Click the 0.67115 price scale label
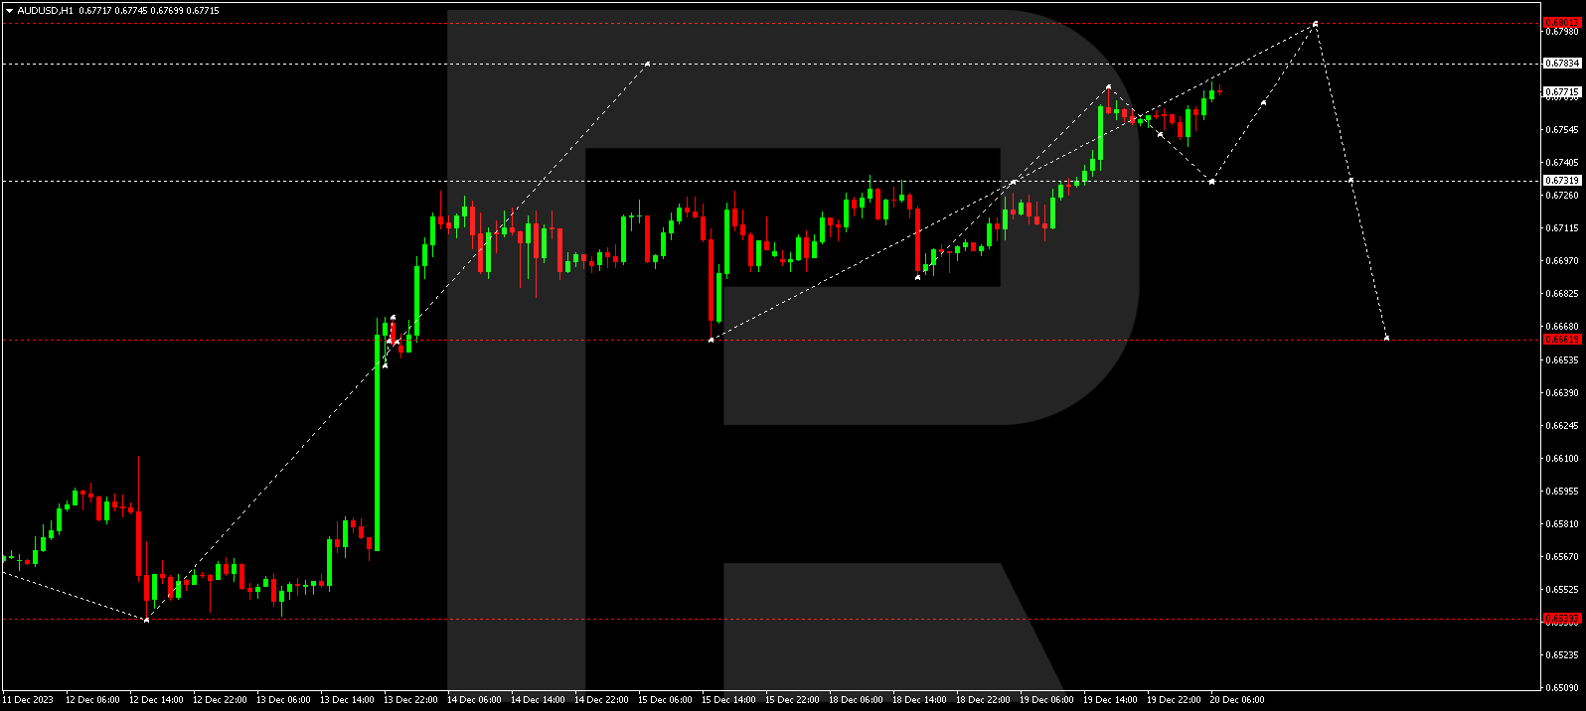Image resolution: width=1586 pixels, height=711 pixels. [1561, 227]
